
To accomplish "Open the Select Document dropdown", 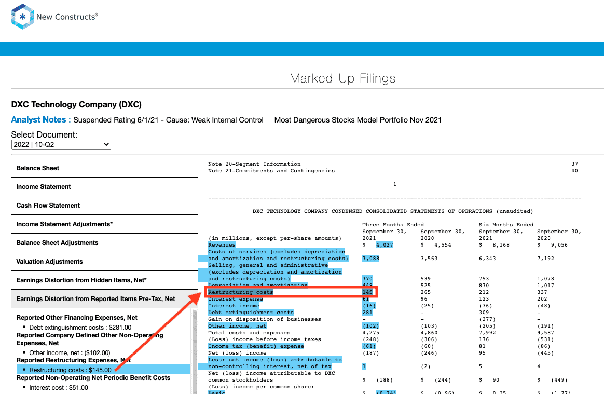I will (x=61, y=144).
